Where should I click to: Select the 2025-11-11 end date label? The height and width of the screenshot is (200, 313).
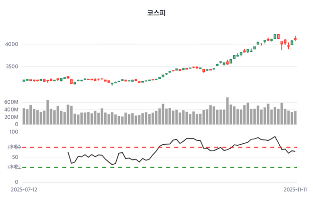tap(296, 189)
